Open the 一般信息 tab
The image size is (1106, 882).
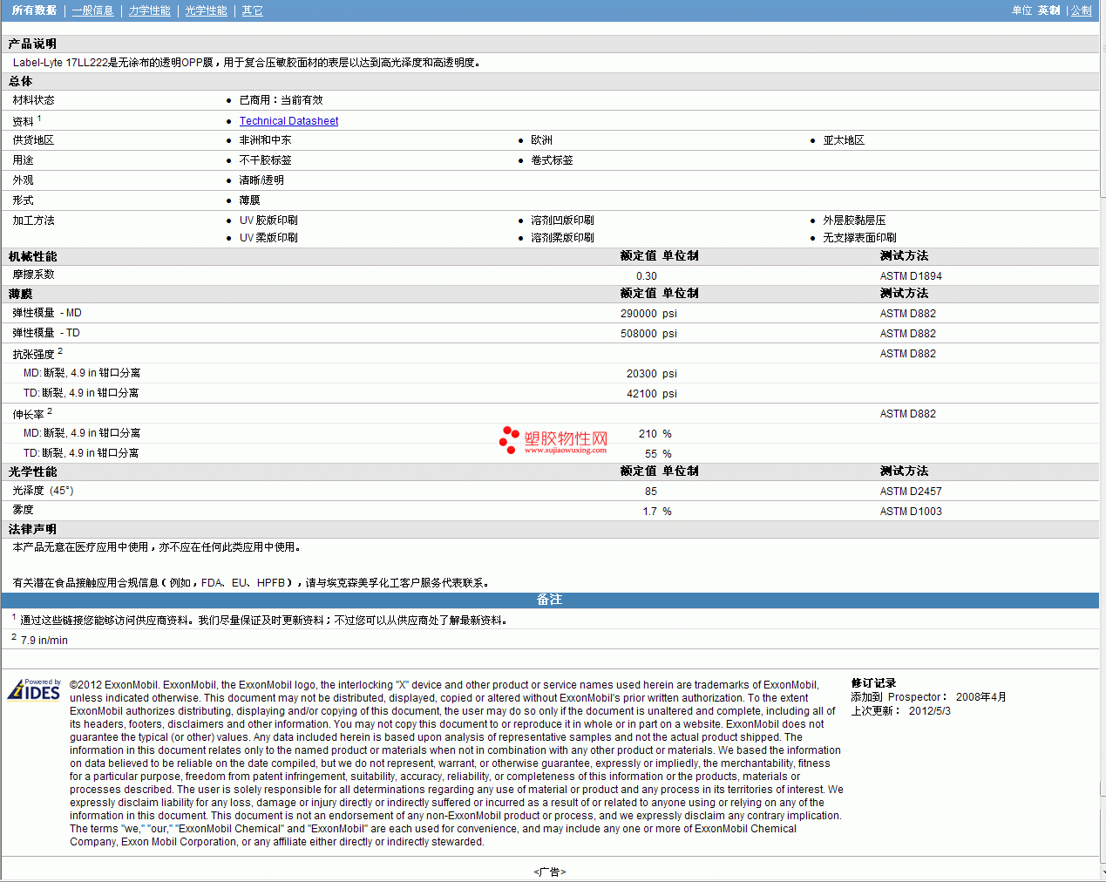[93, 10]
